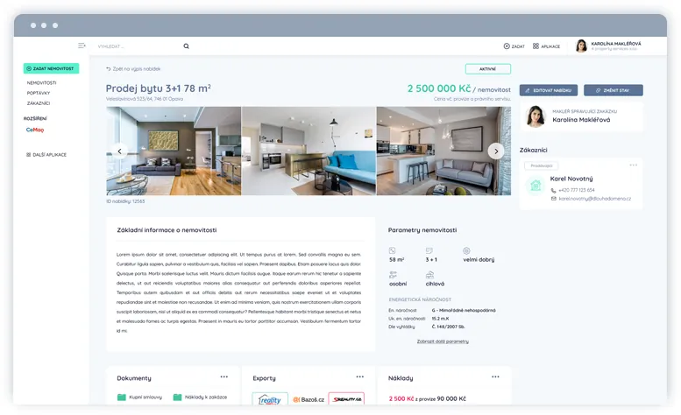Click the ZMĚNIT STAV button

[614, 90]
